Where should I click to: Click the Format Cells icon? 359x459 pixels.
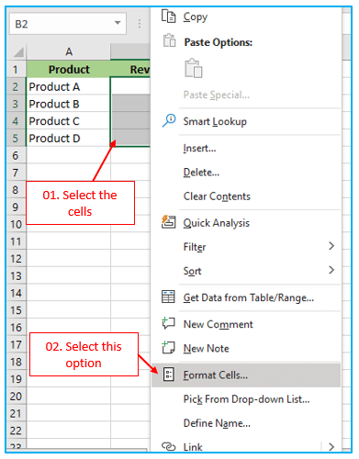tap(169, 375)
